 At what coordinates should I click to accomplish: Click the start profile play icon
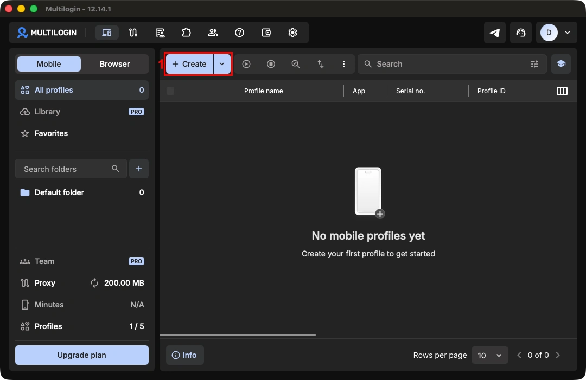pos(246,64)
